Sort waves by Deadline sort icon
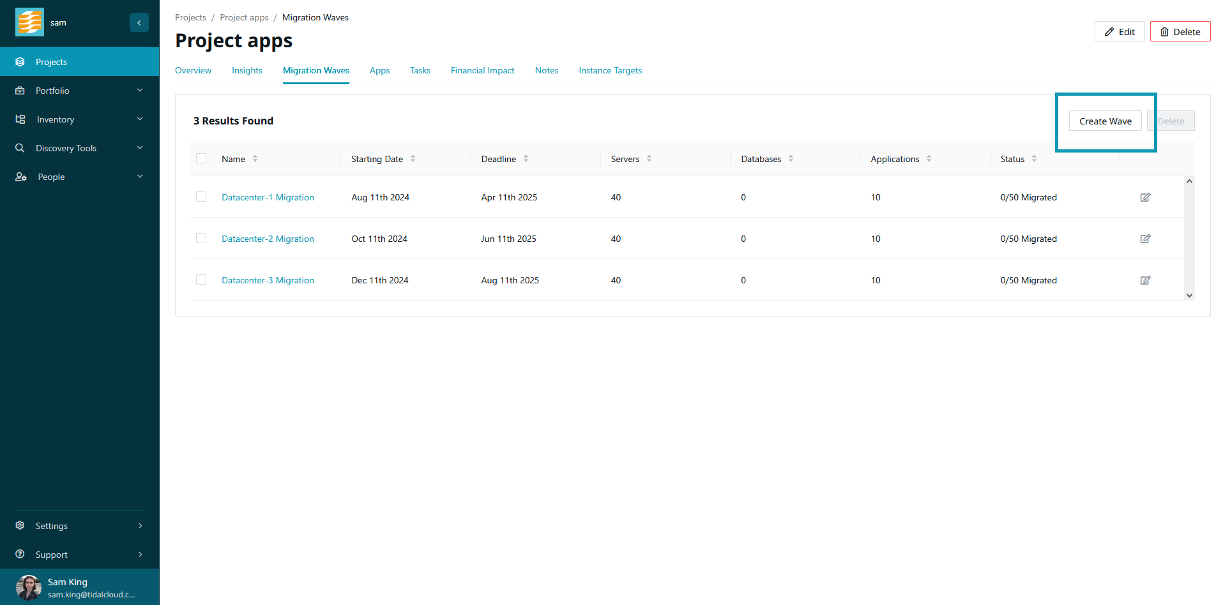The width and height of the screenshot is (1223, 605). tap(526, 159)
